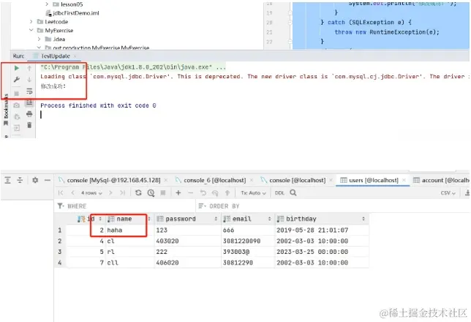Viewport: 471px width, 322px height.
Task: Click preview pending changes icon
Action: pyautogui.click(x=215, y=193)
